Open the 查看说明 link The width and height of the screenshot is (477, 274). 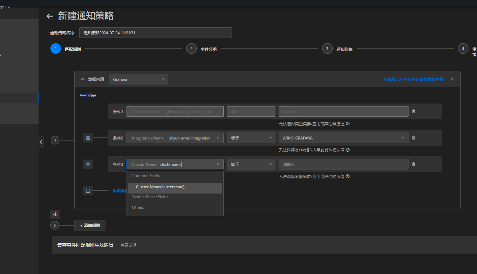pos(128,245)
